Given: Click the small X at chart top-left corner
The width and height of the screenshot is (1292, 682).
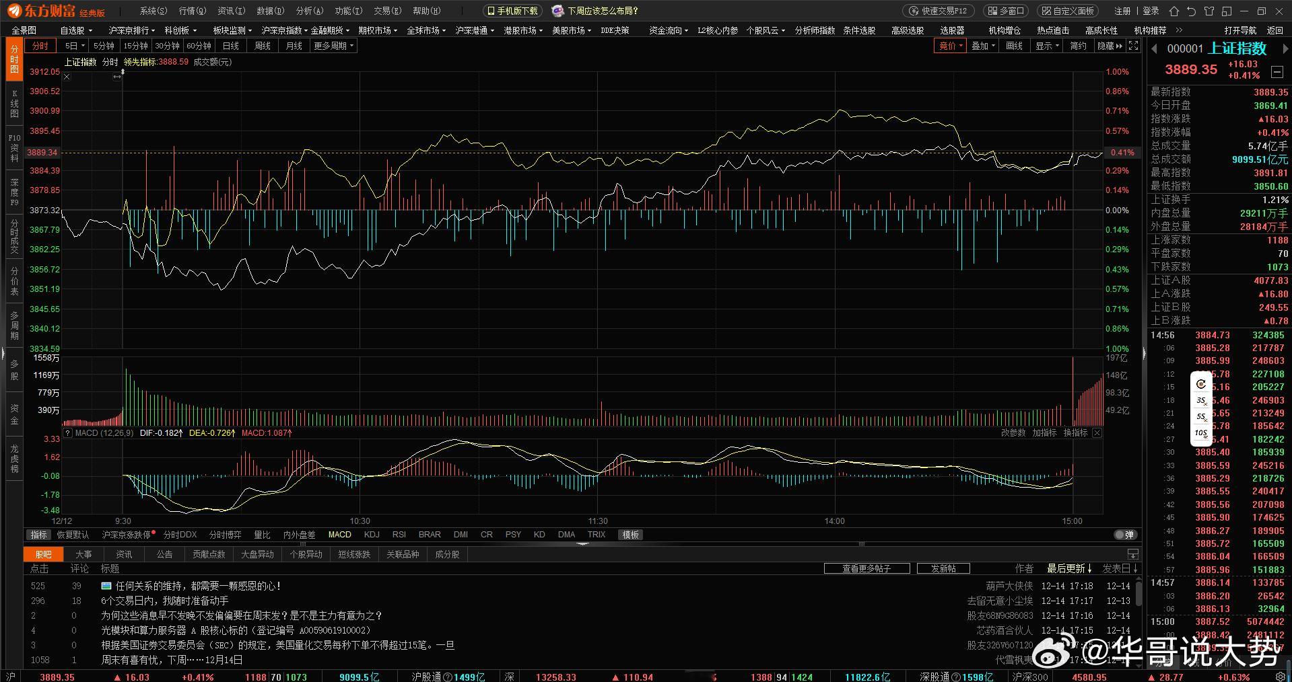Looking at the screenshot, I should coord(67,77).
